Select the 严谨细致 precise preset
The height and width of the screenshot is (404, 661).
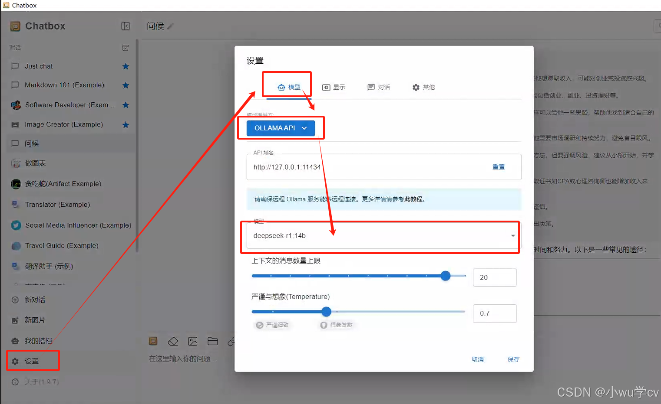[272, 325]
